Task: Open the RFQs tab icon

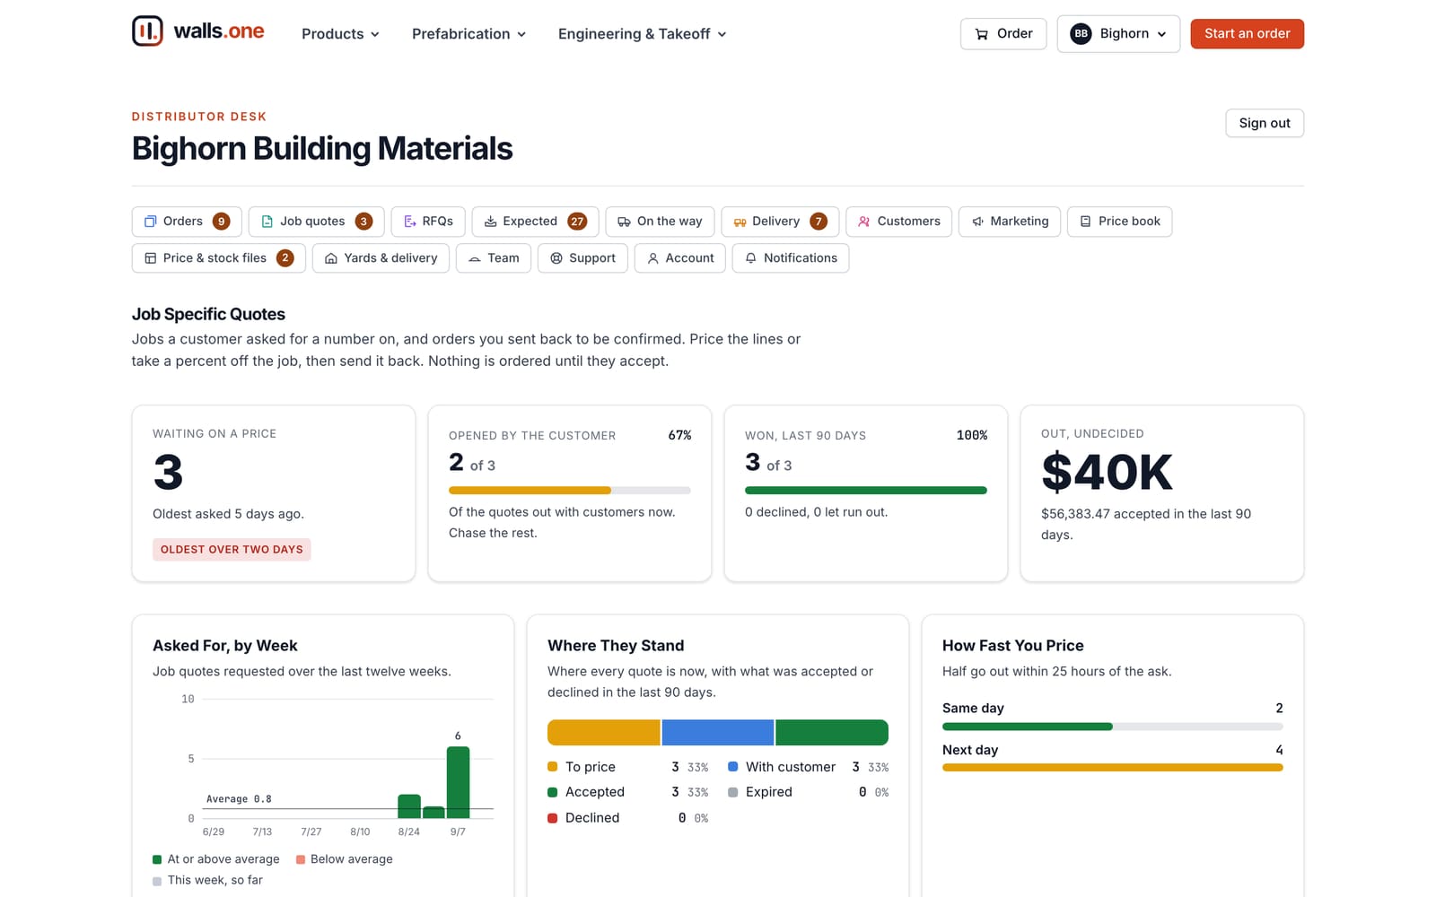Action: (x=410, y=222)
